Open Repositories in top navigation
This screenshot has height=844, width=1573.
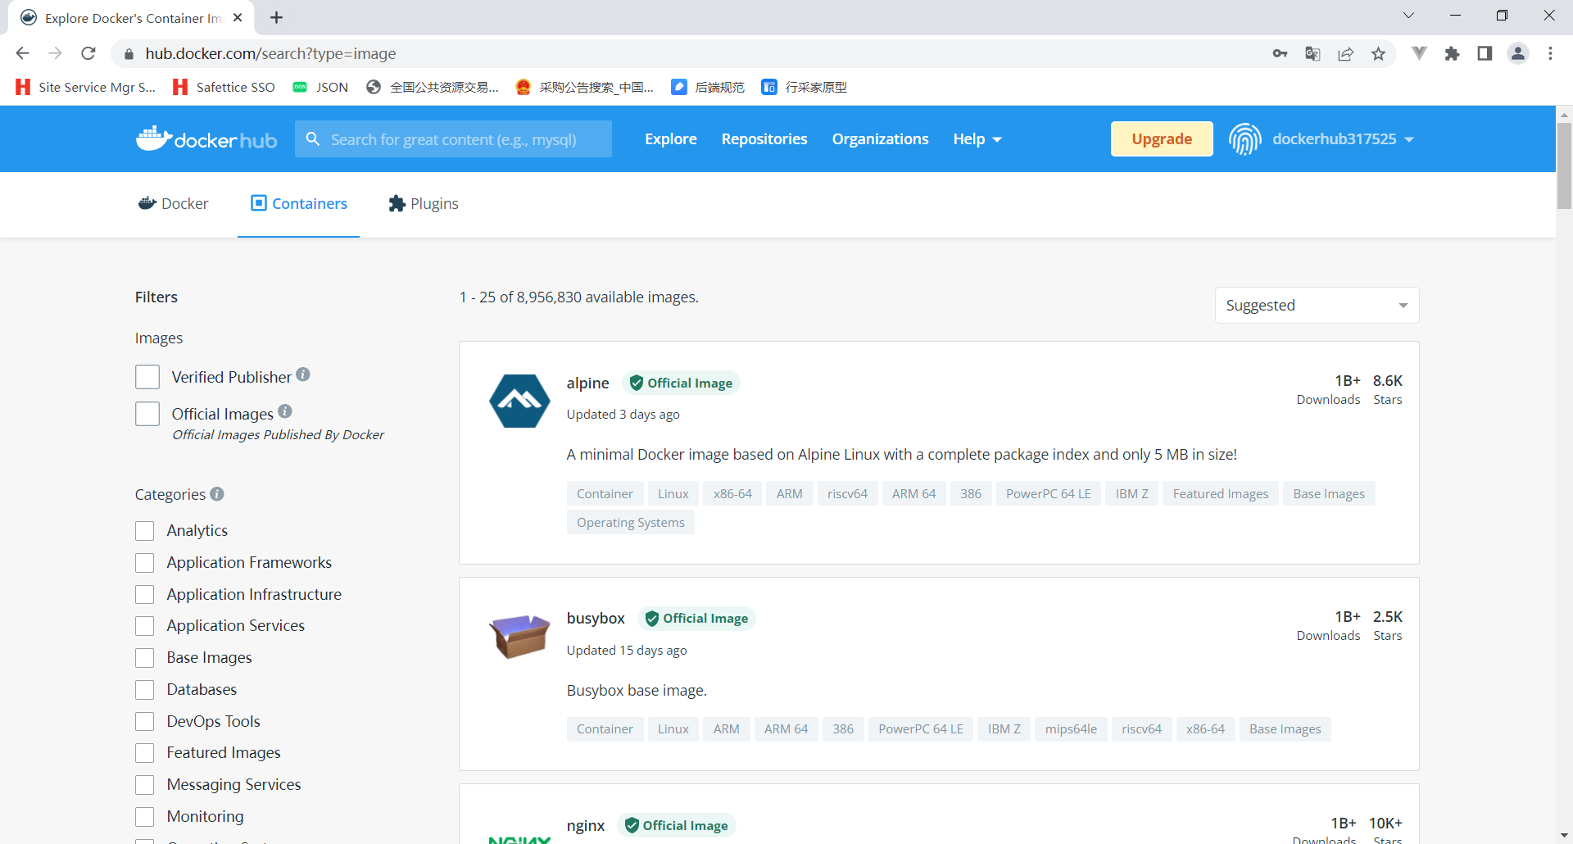(764, 139)
